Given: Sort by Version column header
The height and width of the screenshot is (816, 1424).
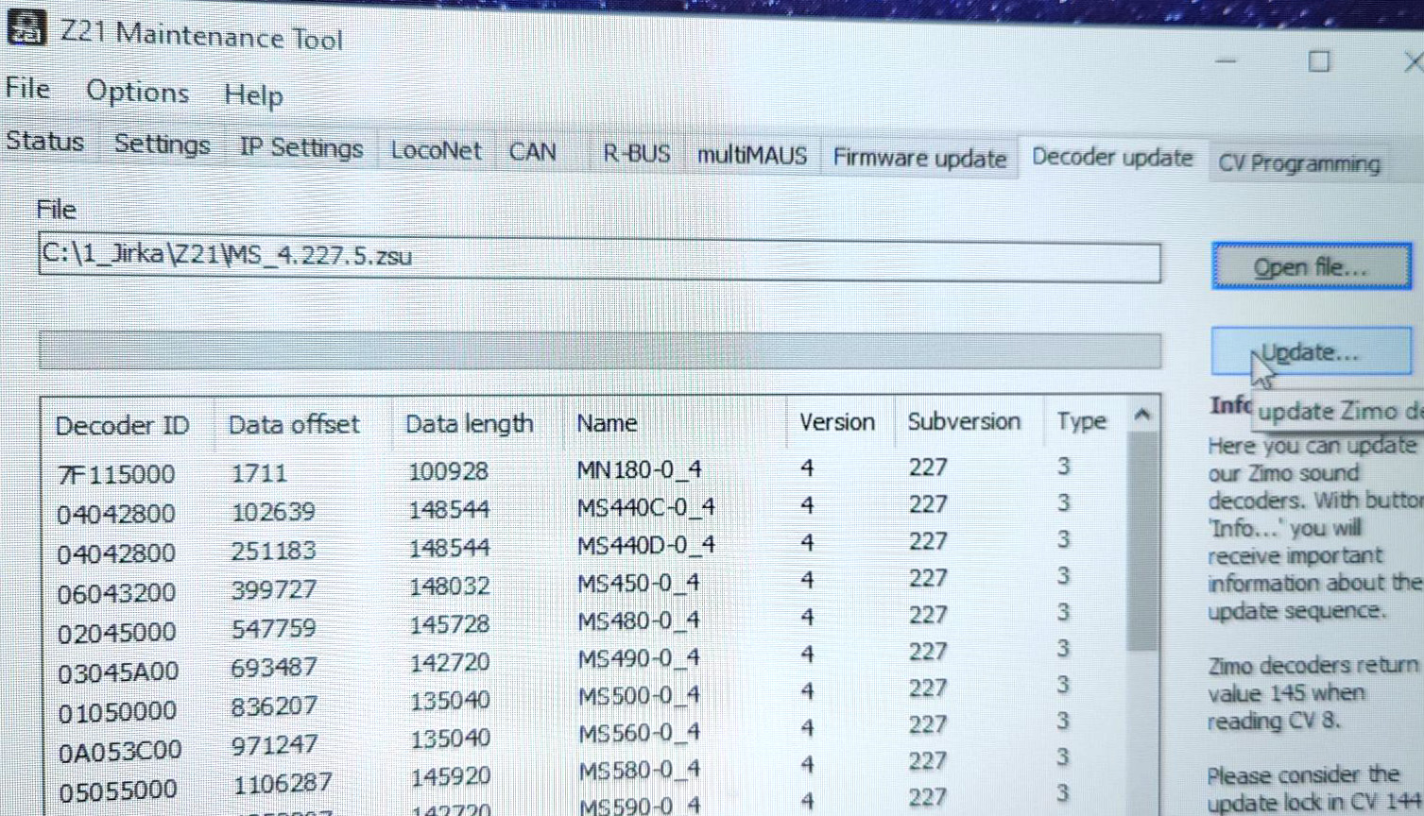Looking at the screenshot, I should pyautogui.click(x=837, y=421).
